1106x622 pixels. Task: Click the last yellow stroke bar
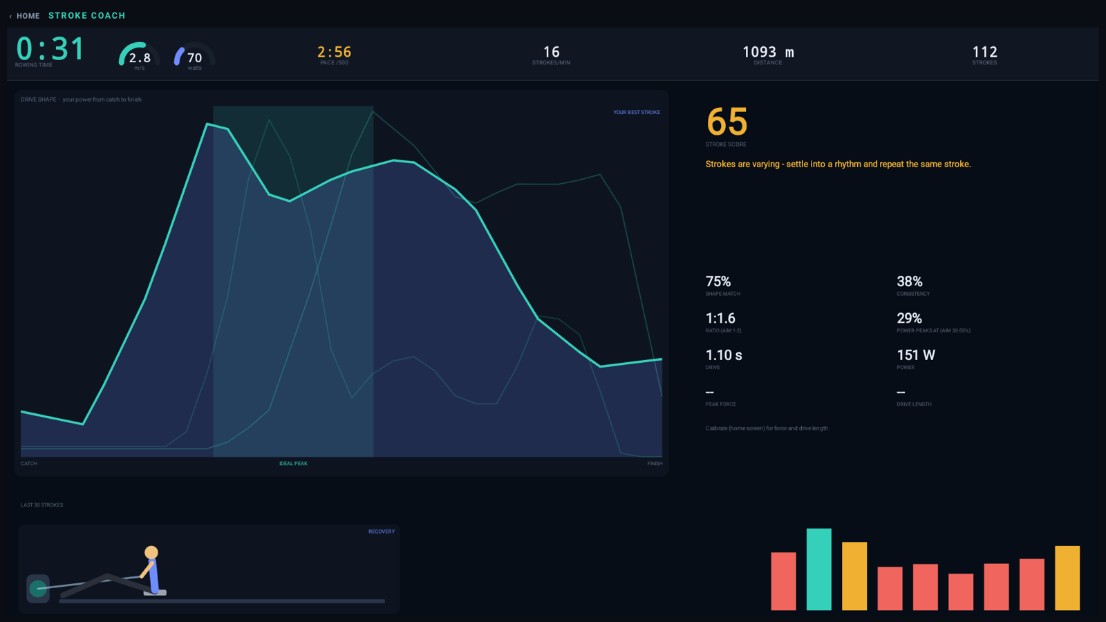click(1067, 578)
